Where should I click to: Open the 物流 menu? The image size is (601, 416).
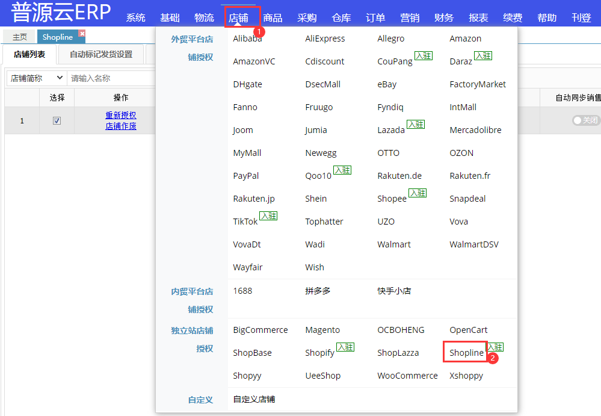(x=204, y=17)
